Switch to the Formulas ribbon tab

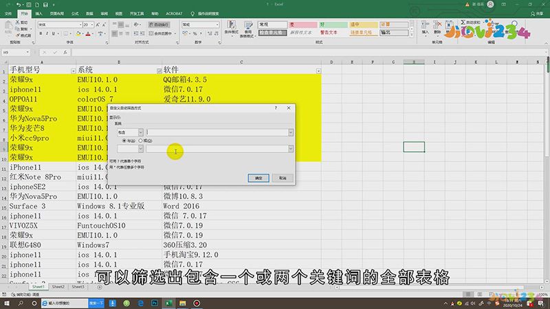pos(75,14)
